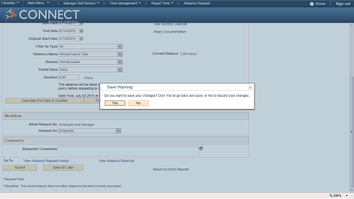Click spell check icon beside Requestor Comments
Viewport: 354px width, 199px height.
click(201, 148)
